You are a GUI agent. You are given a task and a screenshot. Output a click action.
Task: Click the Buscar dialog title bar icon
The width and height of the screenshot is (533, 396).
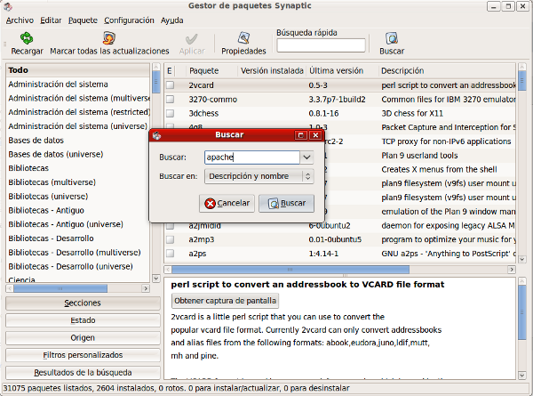pyautogui.click(x=157, y=135)
